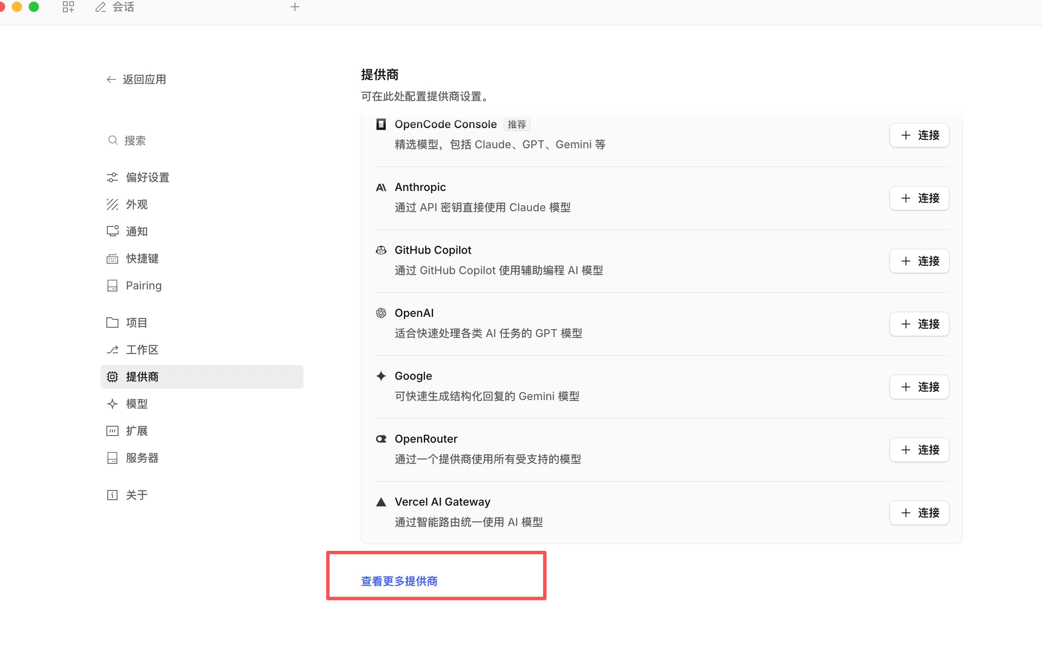Click the folder icon beside 项目
The image size is (1042, 648).
pyautogui.click(x=112, y=322)
